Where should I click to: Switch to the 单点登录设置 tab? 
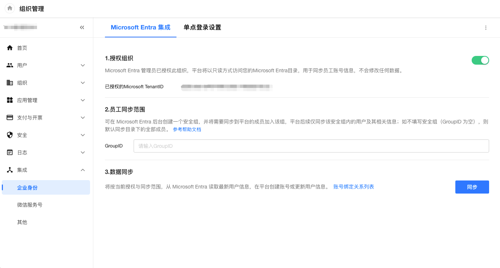pyautogui.click(x=202, y=28)
